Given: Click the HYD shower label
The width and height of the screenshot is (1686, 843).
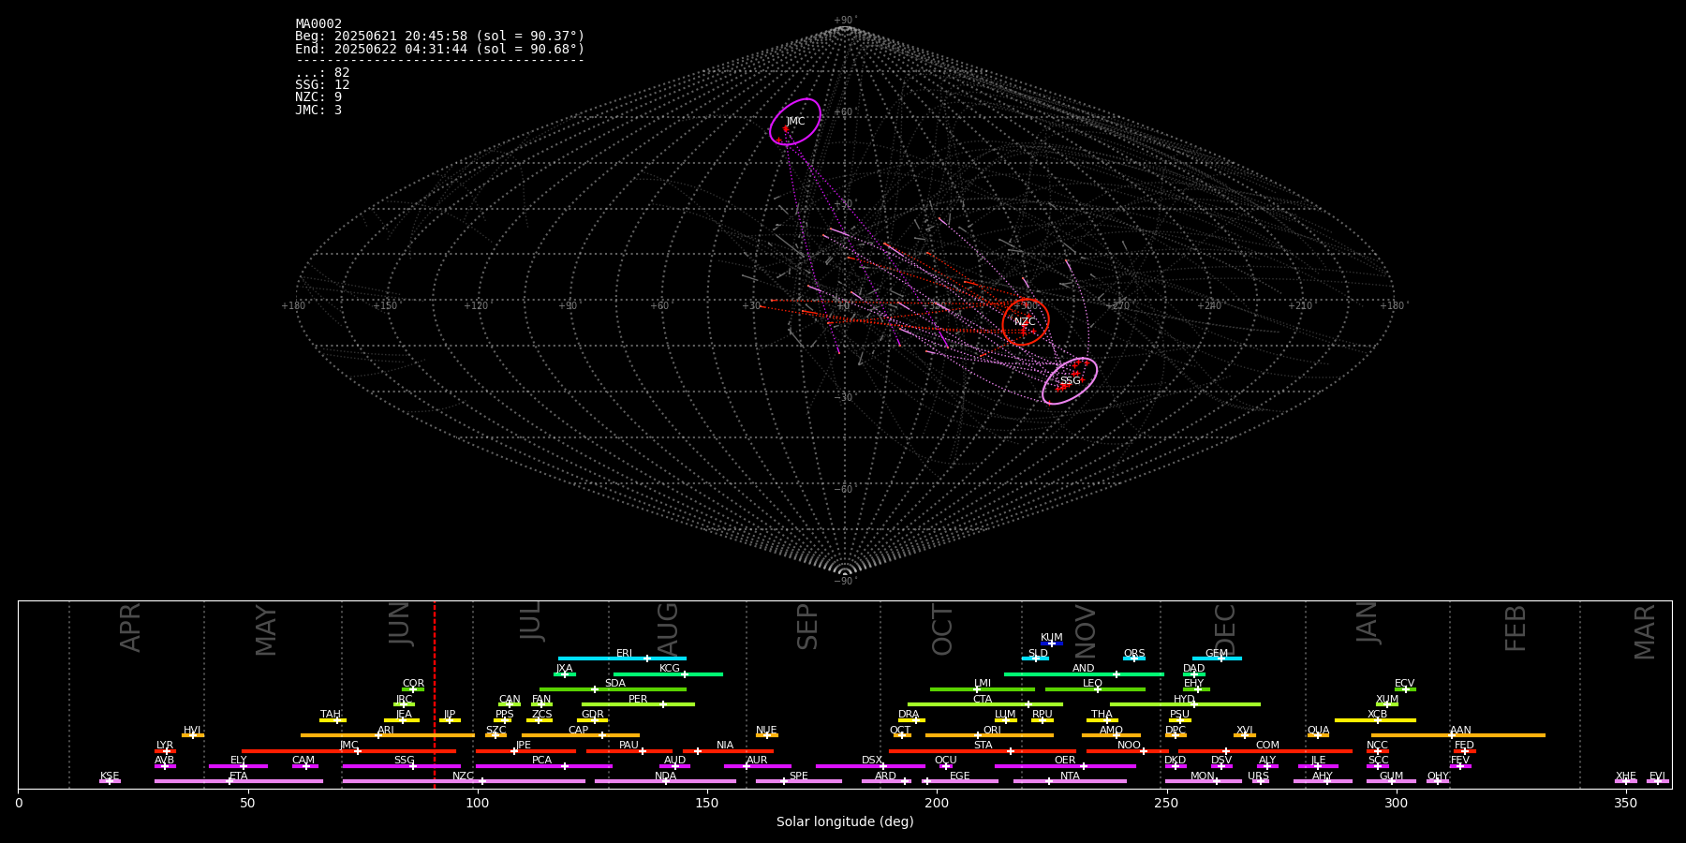Looking at the screenshot, I should (1185, 700).
